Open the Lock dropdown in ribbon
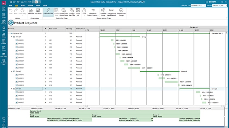This screenshot has height=128, width=229. pyautogui.click(x=84, y=12)
